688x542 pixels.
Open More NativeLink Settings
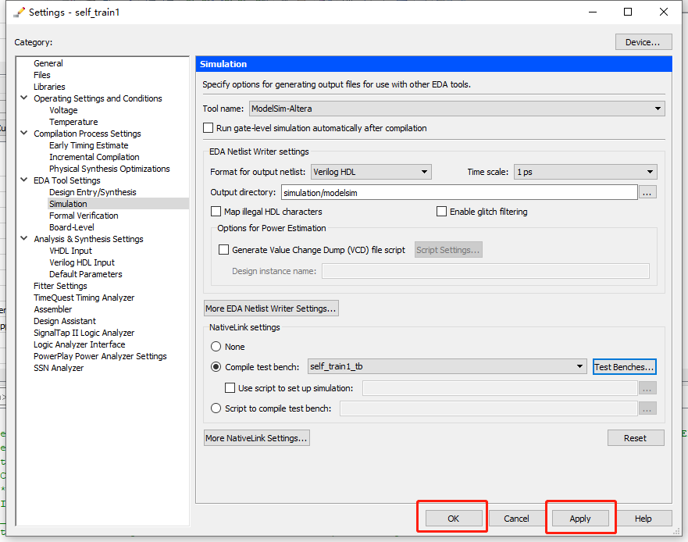257,438
